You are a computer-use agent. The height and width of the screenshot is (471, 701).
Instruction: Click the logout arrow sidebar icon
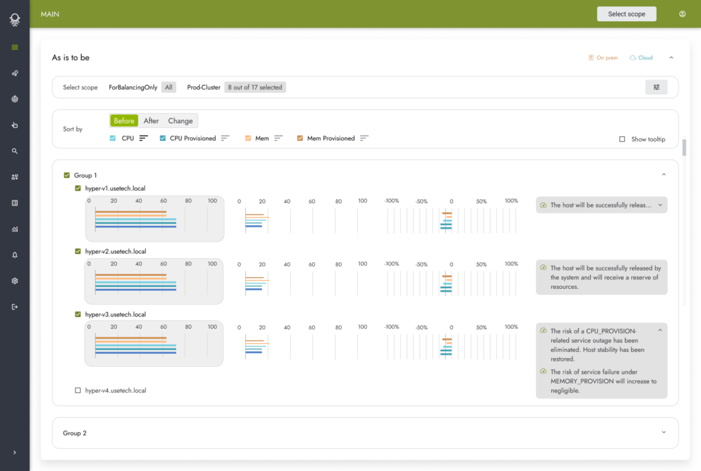15,307
